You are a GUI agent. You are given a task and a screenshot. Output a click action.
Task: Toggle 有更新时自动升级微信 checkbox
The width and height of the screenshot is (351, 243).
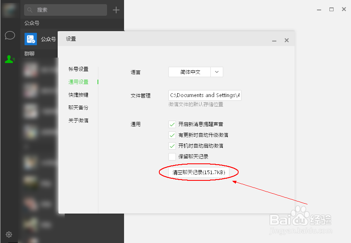[172, 135]
